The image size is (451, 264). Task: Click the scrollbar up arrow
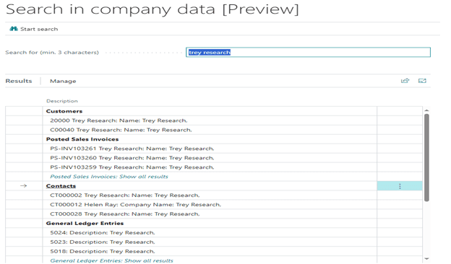click(x=426, y=110)
